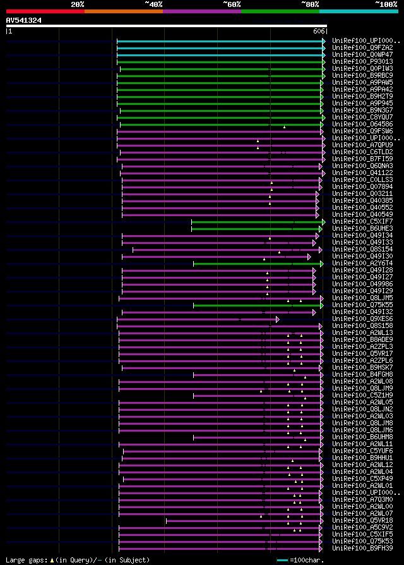Select the AV541324 query name
Screen dimensions: 404x565
[24, 20]
